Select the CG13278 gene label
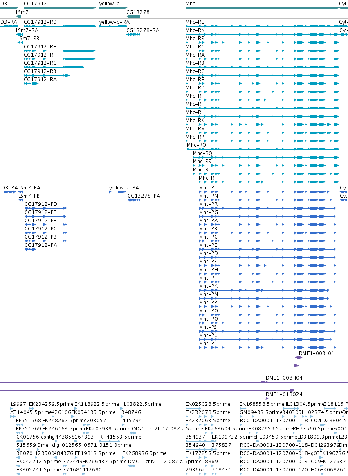This screenshot has width=348, height=476. 138,12
